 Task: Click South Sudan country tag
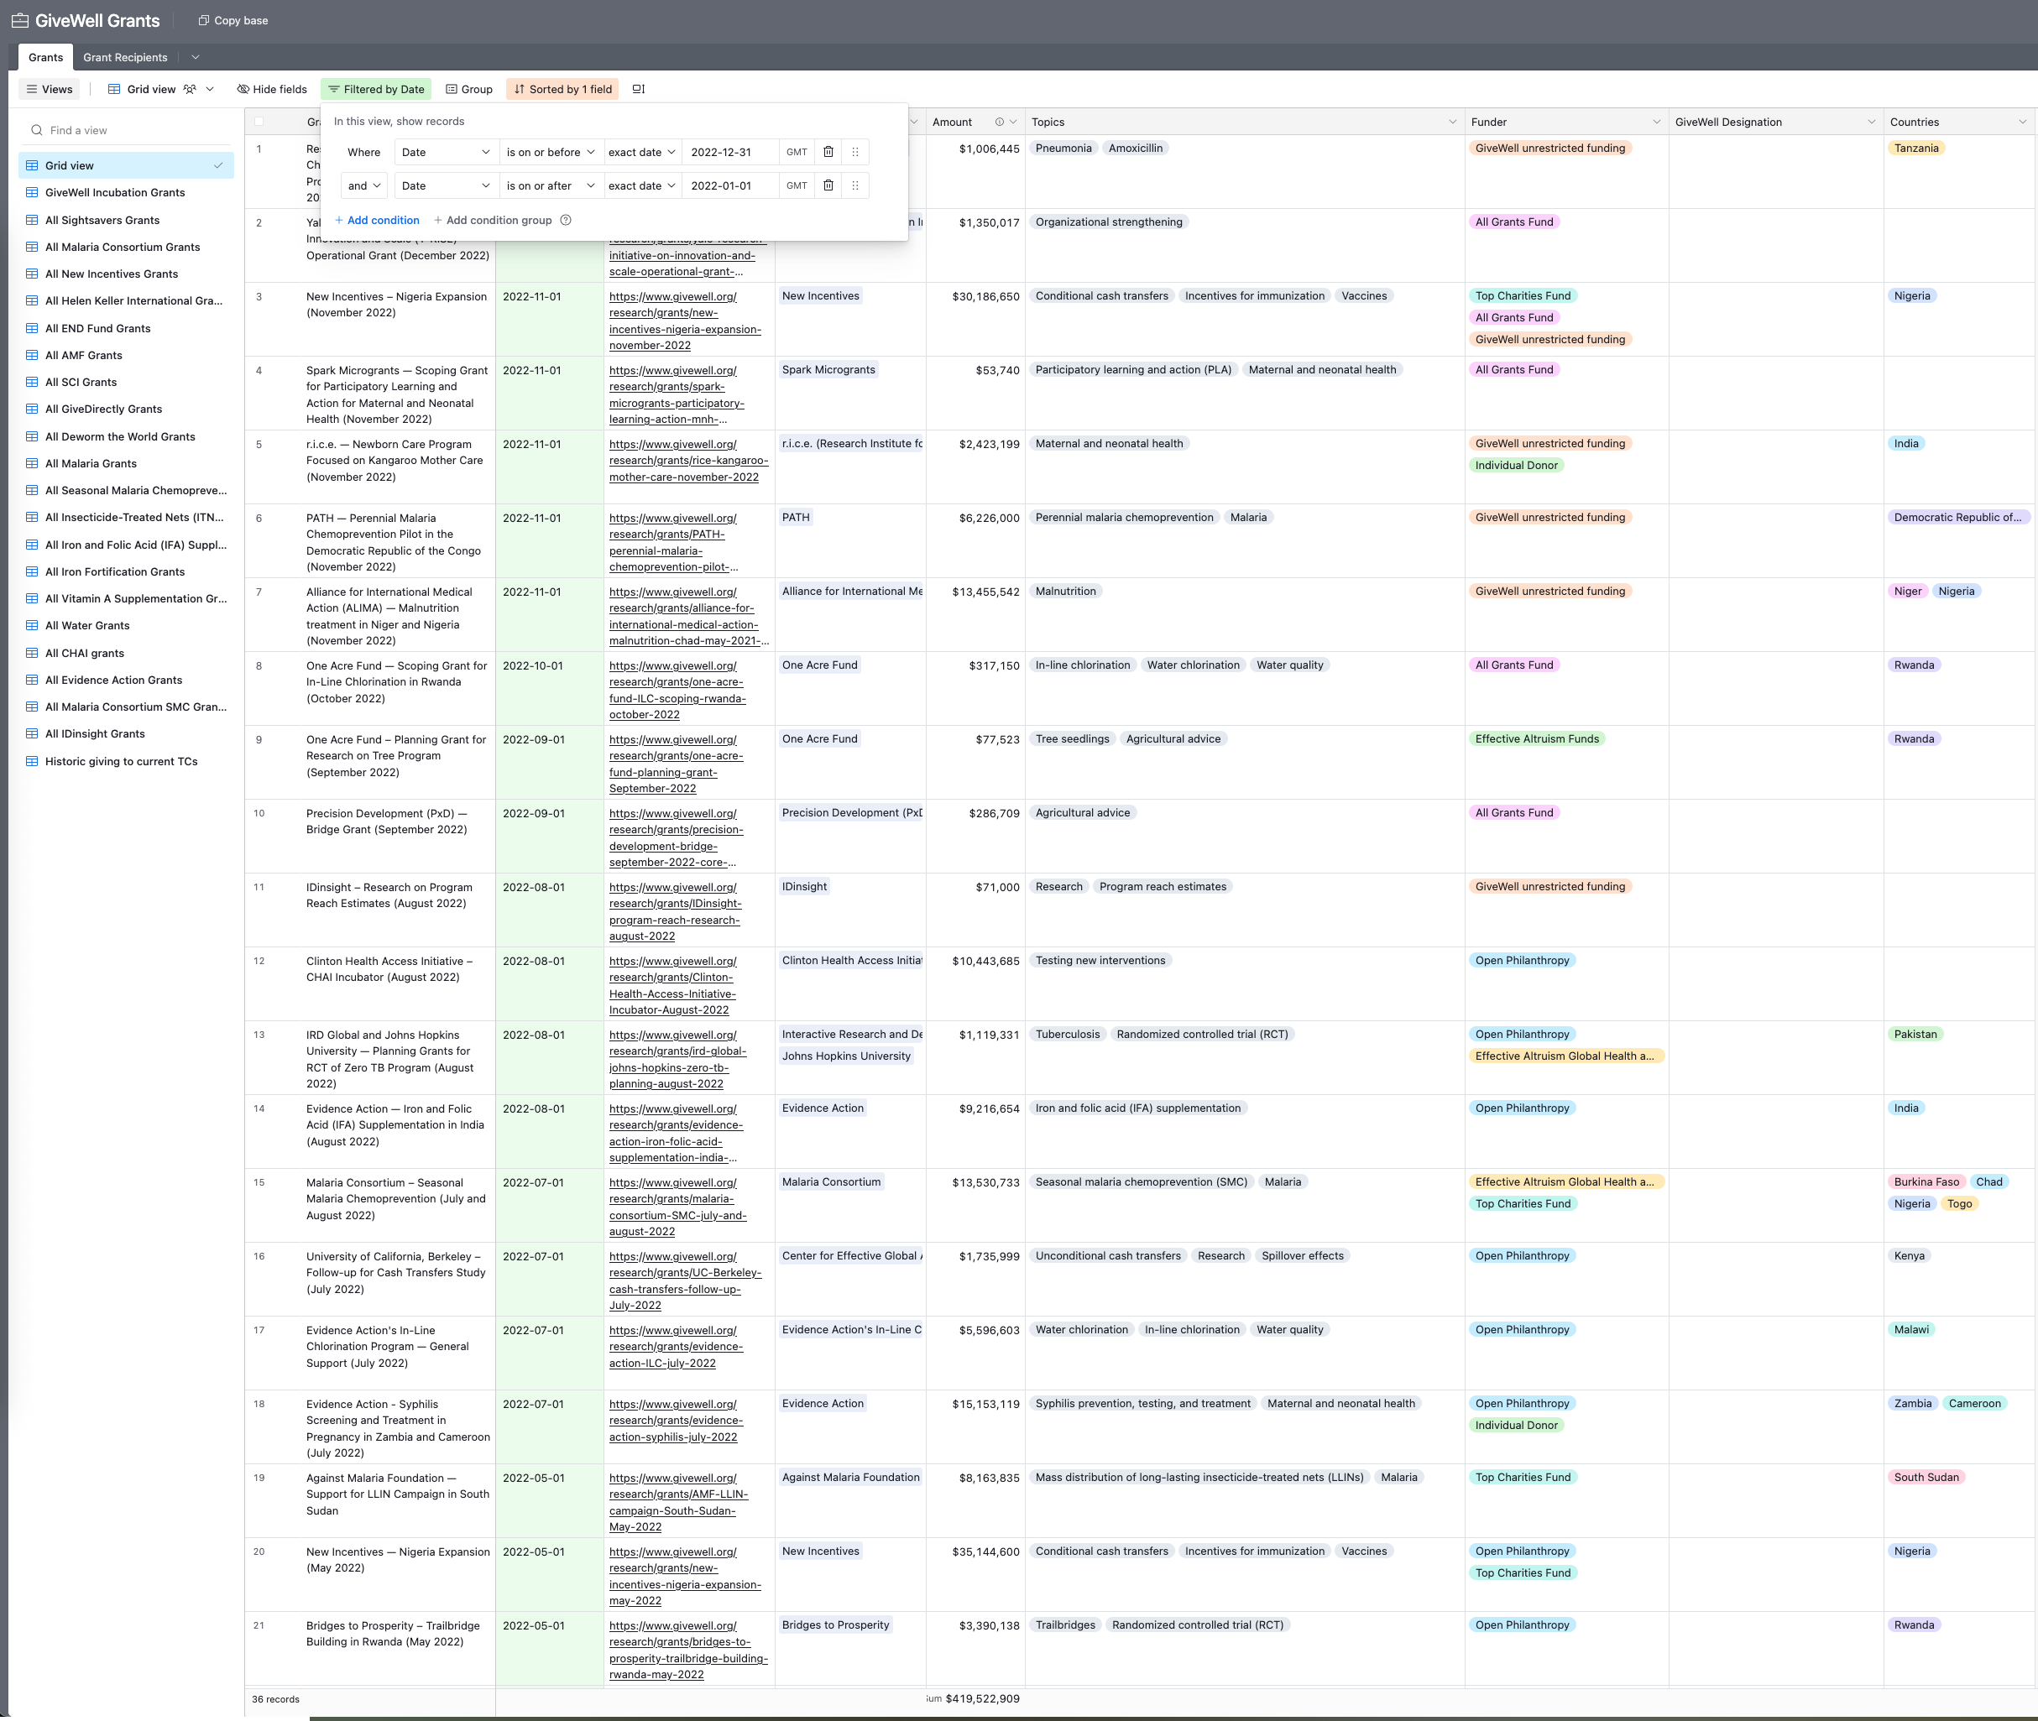1926,1477
